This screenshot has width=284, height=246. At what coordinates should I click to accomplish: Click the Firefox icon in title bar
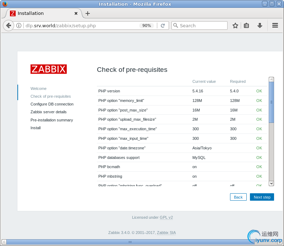[5, 4]
